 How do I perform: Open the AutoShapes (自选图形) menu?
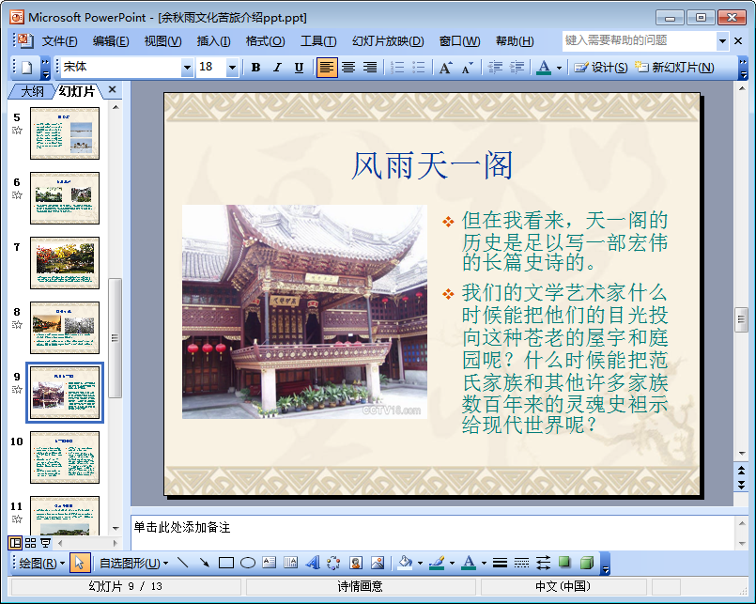[133, 564]
